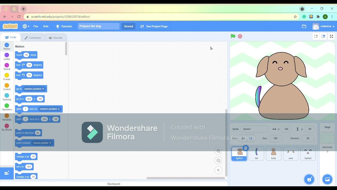Zoom out on the code workspace

pyautogui.click(x=218, y=160)
